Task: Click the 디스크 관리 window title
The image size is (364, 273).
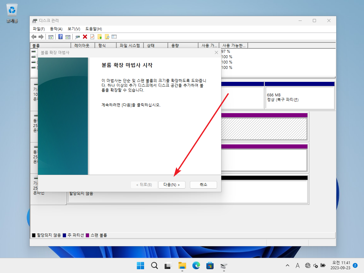Action: [x=49, y=21]
